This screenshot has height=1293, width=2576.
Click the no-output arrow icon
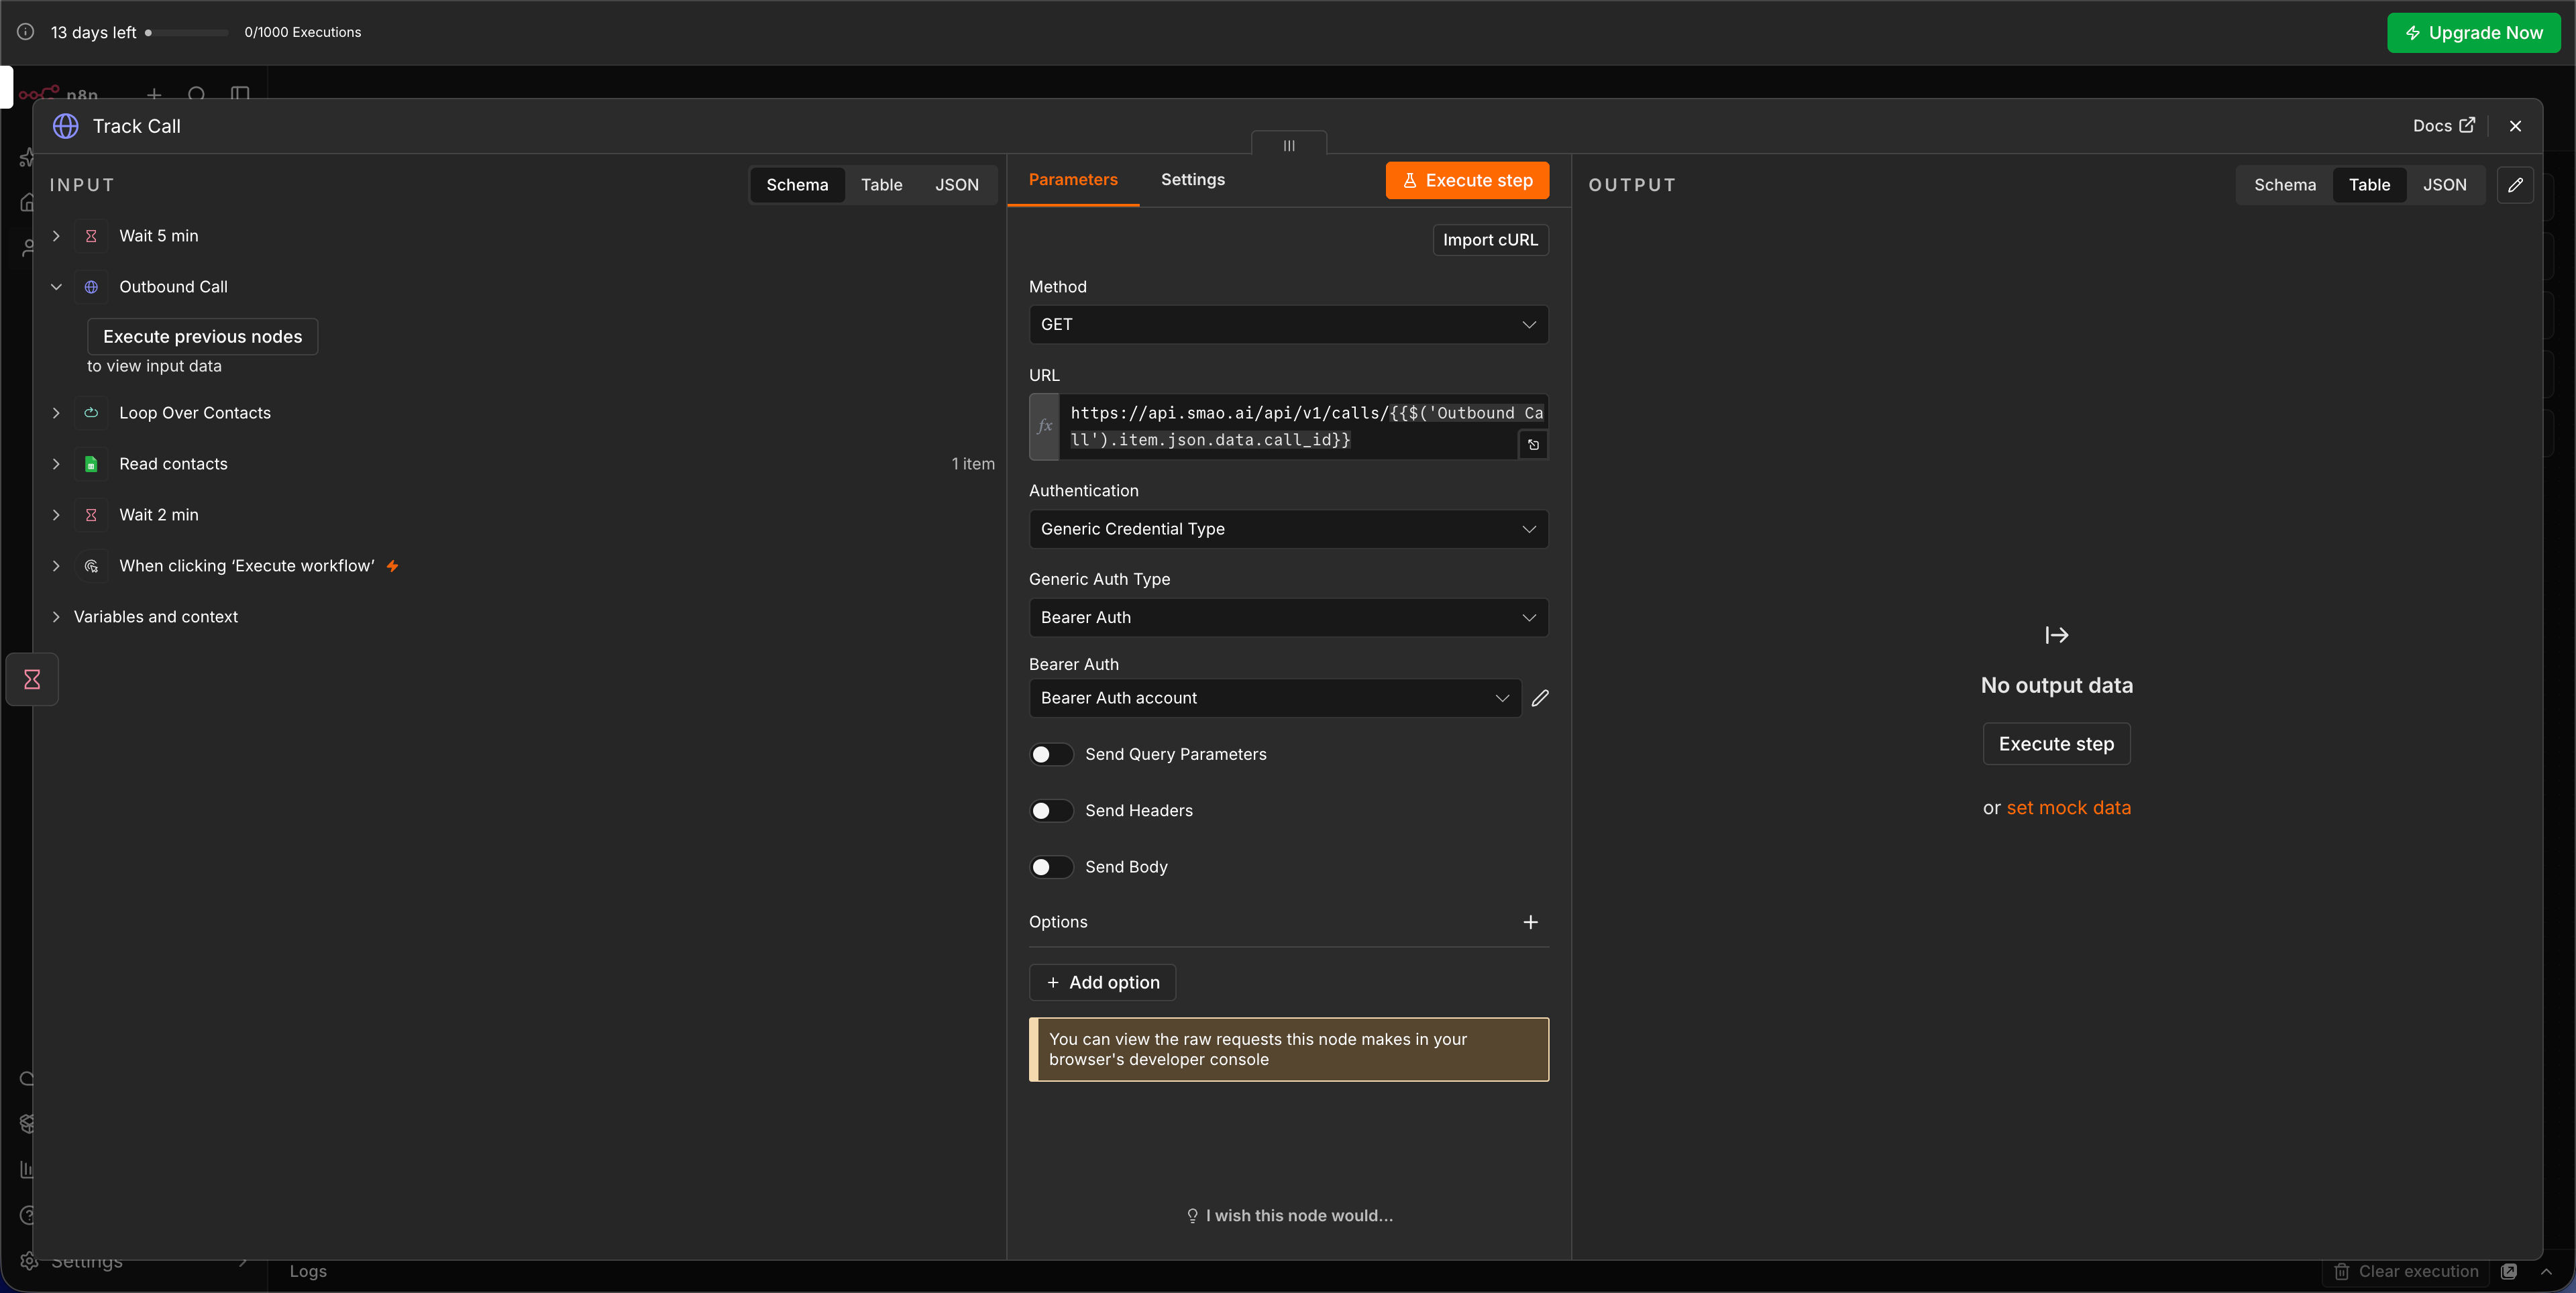tap(2057, 635)
